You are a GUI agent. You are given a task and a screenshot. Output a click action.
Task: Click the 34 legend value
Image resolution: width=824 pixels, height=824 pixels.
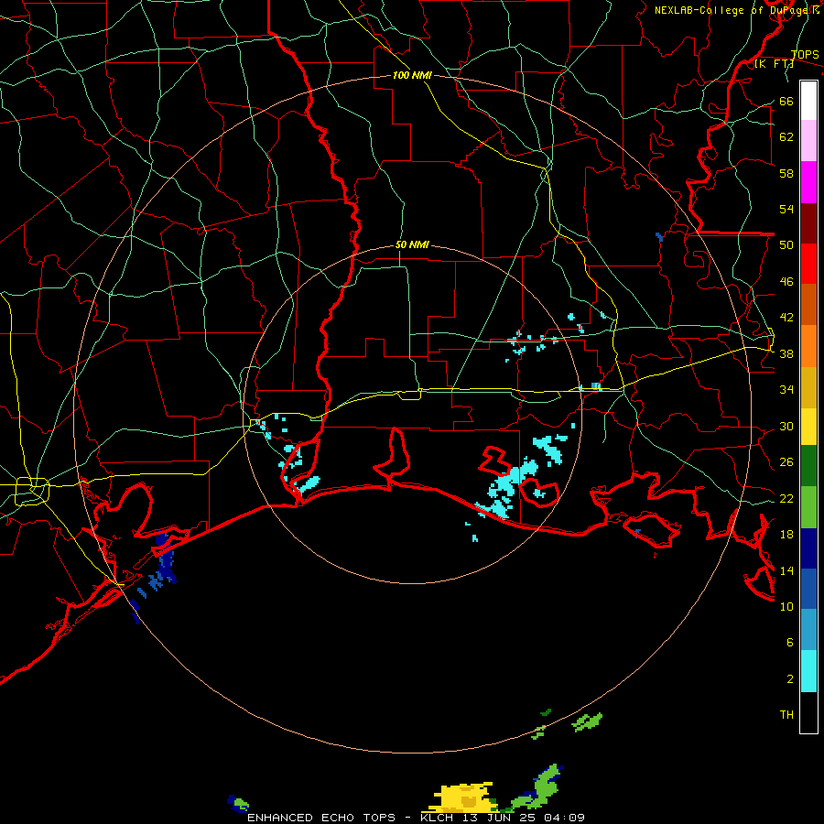[x=786, y=389]
